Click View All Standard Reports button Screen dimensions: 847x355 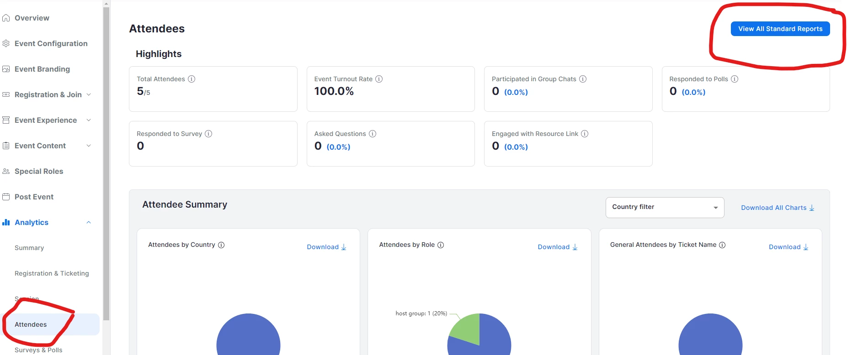(x=780, y=29)
